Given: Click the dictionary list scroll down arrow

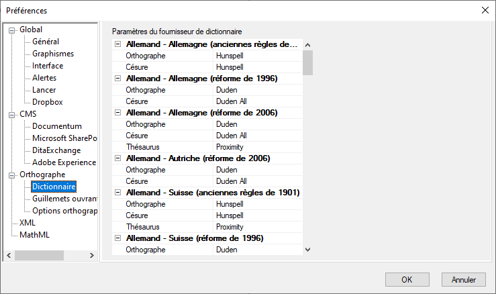Looking at the screenshot, I should [x=308, y=250].
